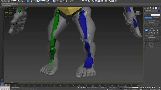Open Render Setup from the toolbar
161x90 pixels.
click(x=110, y=1)
